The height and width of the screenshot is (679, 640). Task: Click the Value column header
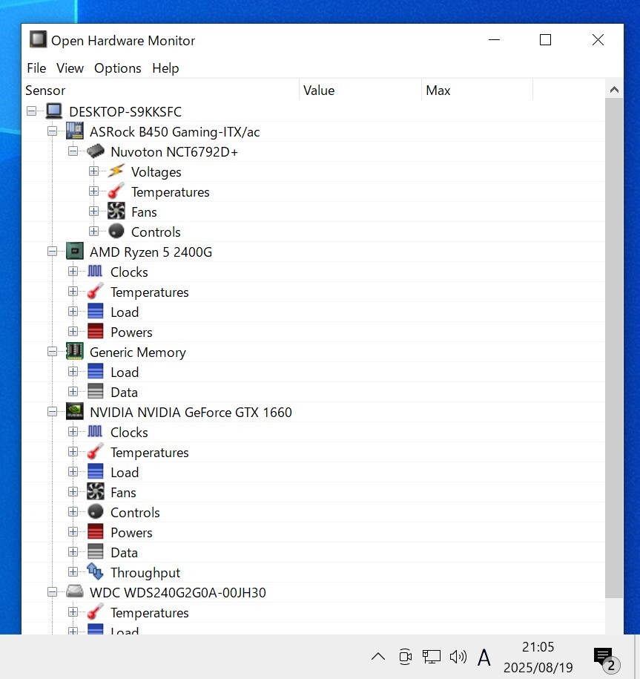360,90
